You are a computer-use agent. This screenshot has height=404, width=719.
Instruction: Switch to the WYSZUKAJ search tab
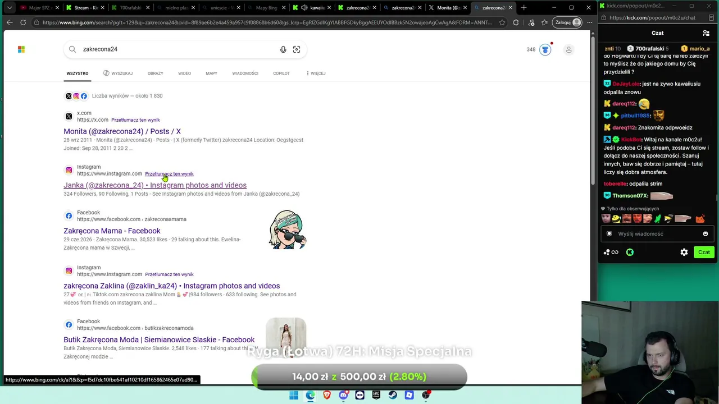[x=118, y=74]
